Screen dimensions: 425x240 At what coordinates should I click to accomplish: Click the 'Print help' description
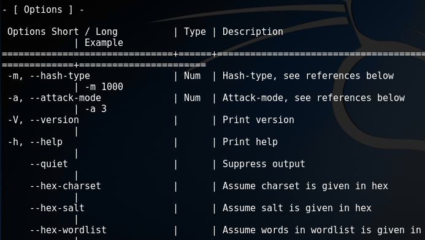click(250, 142)
